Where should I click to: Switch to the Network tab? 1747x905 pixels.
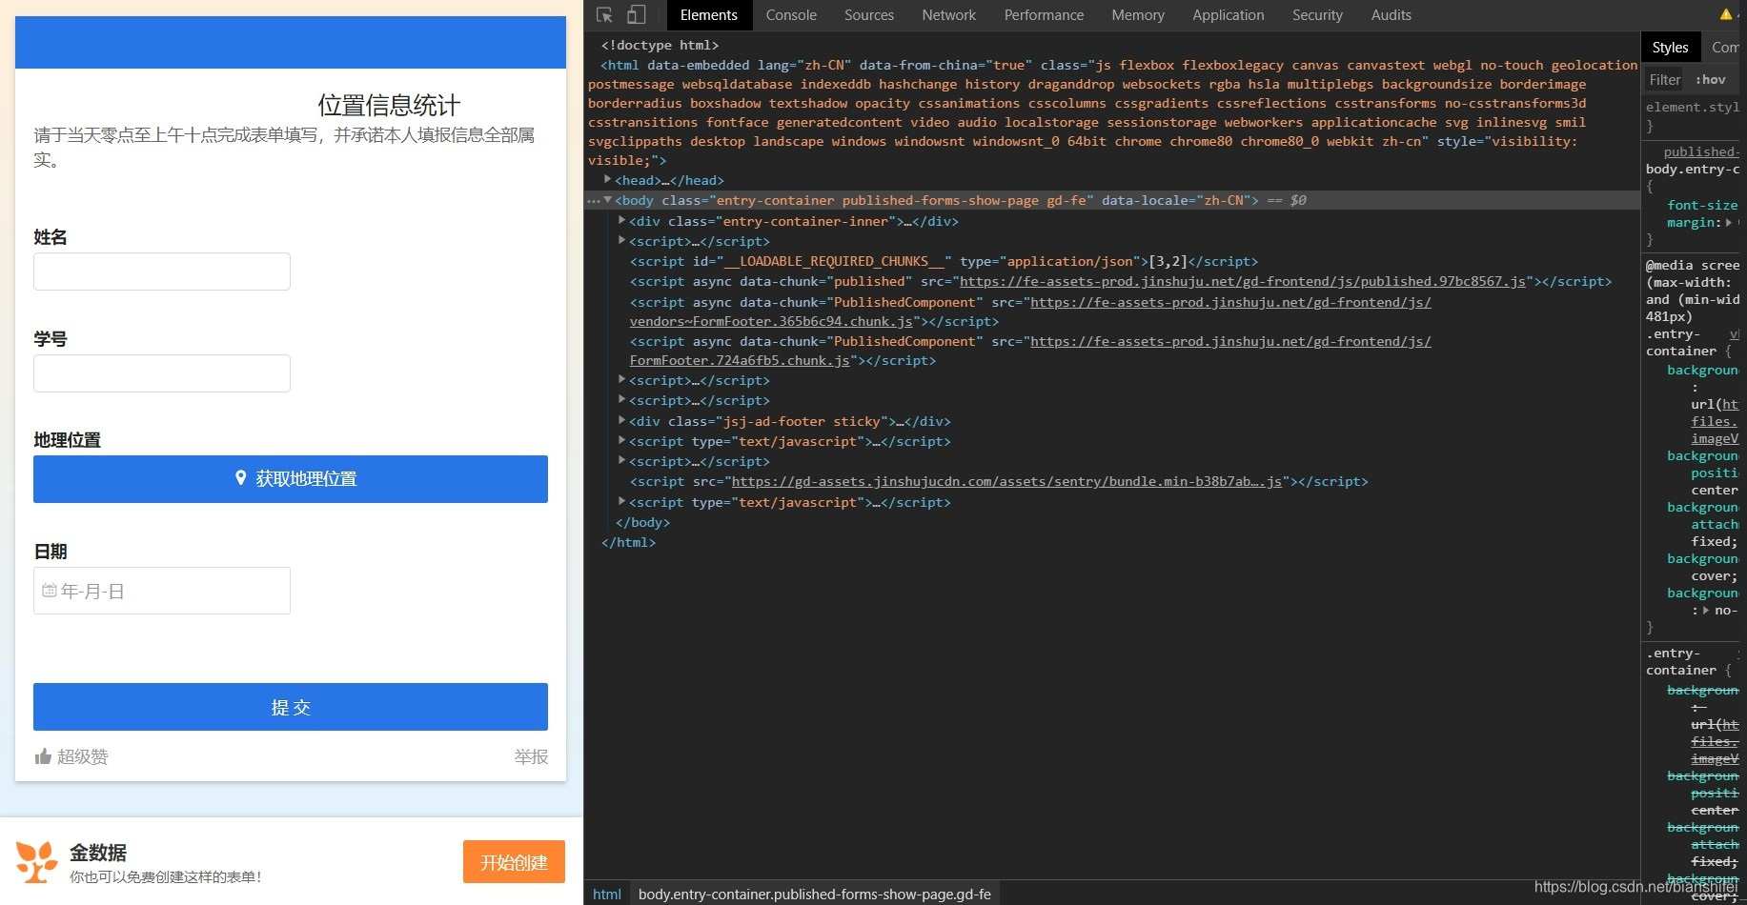(x=948, y=15)
